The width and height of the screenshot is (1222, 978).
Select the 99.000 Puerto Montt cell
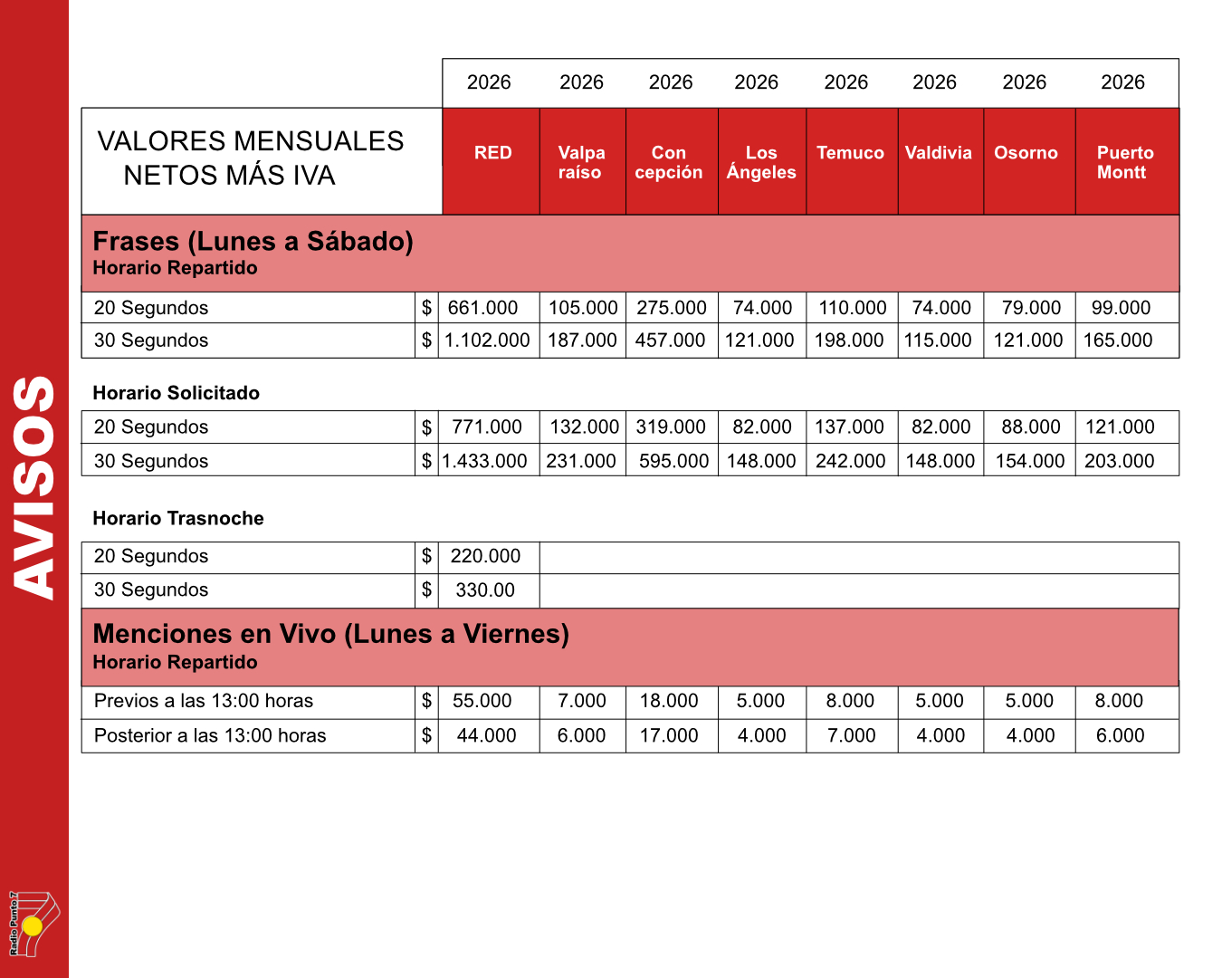pyautogui.click(x=1126, y=308)
